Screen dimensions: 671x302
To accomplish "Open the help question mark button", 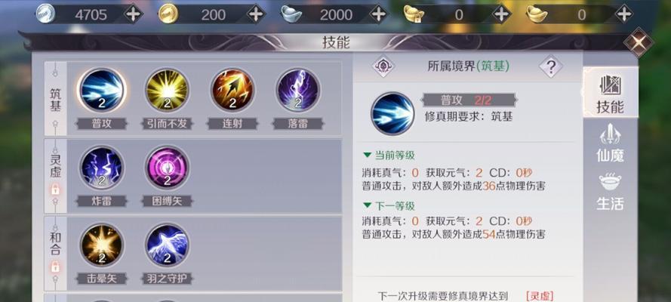I will (x=551, y=66).
